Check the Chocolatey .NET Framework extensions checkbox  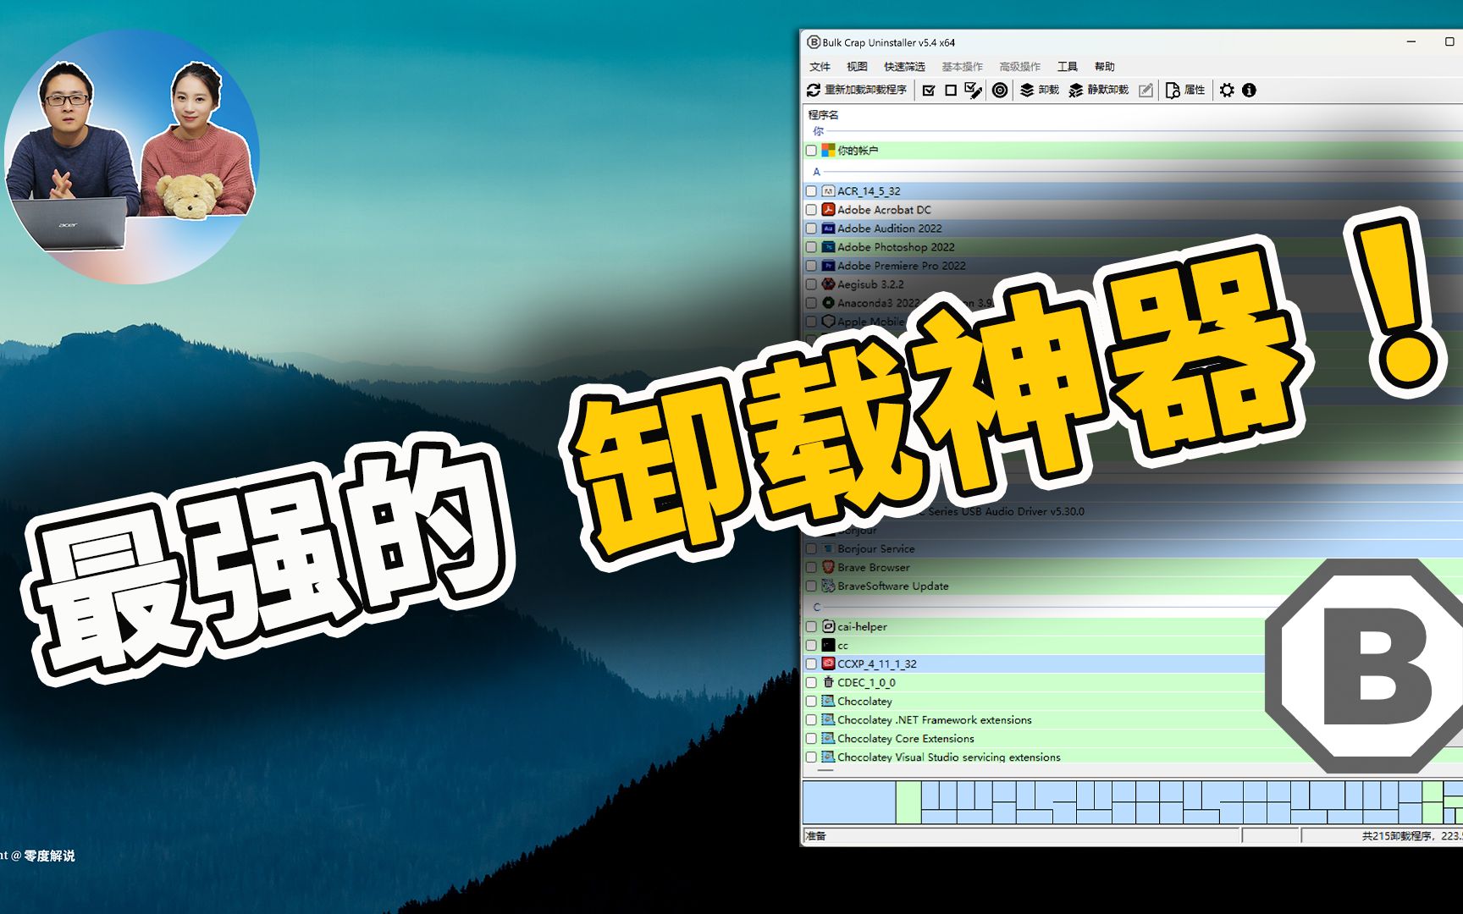[811, 719]
